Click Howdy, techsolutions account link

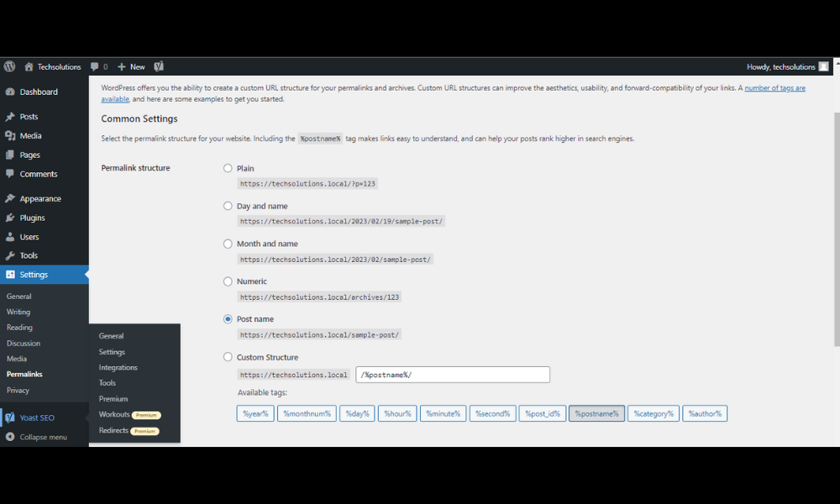tap(781, 67)
